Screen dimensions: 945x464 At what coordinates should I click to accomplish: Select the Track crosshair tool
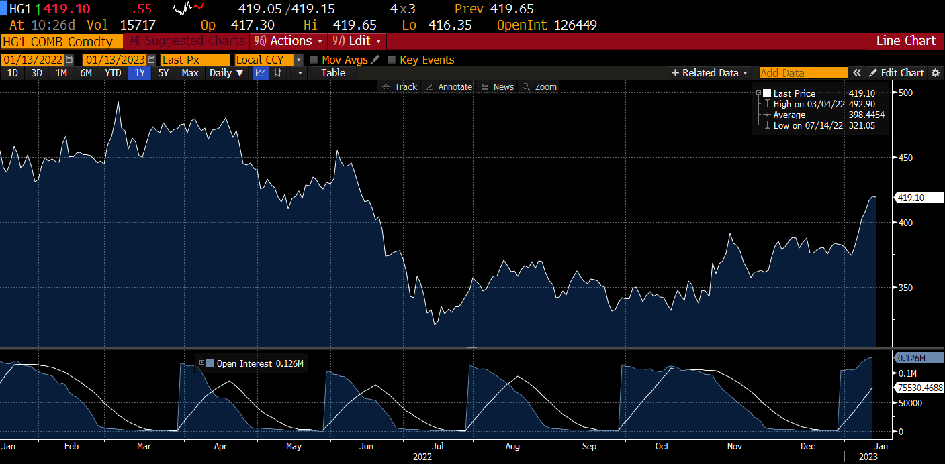(x=399, y=86)
